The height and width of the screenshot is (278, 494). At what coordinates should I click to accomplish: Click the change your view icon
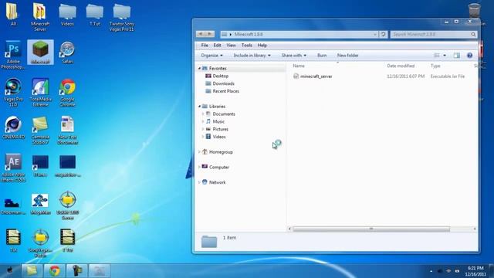click(x=437, y=56)
